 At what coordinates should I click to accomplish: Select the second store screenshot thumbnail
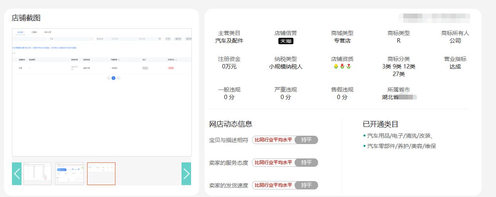pos(69,174)
